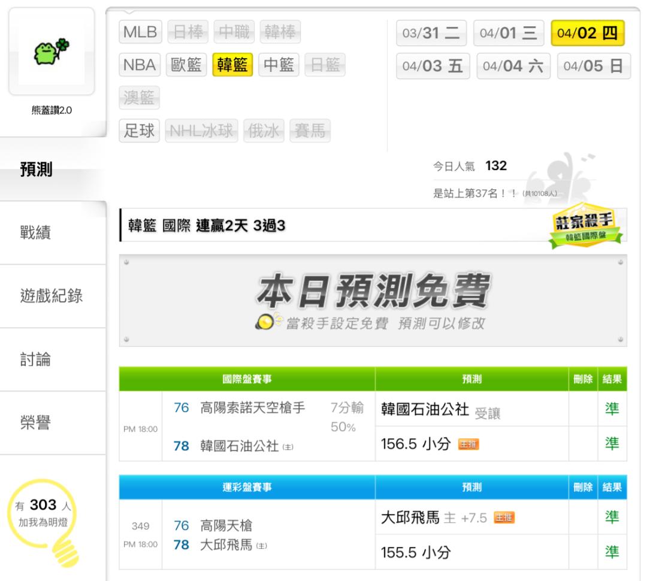This screenshot has height=581, width=647.
Task: Select date 04/01 三
Action: [x=508, y=32]
